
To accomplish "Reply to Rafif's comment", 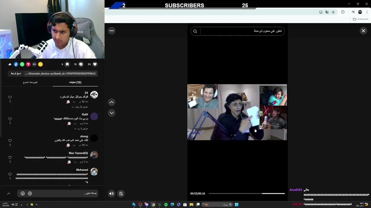I will click(75, 123).
